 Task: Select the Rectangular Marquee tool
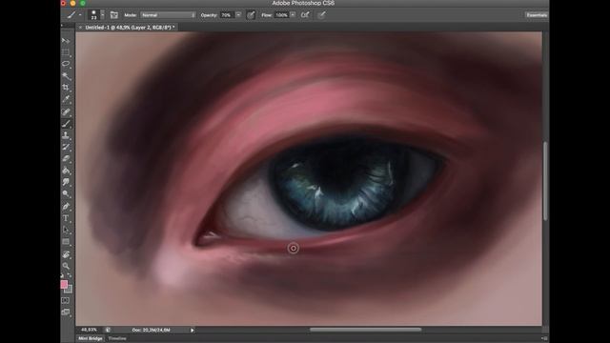click(x=66, y=52)
